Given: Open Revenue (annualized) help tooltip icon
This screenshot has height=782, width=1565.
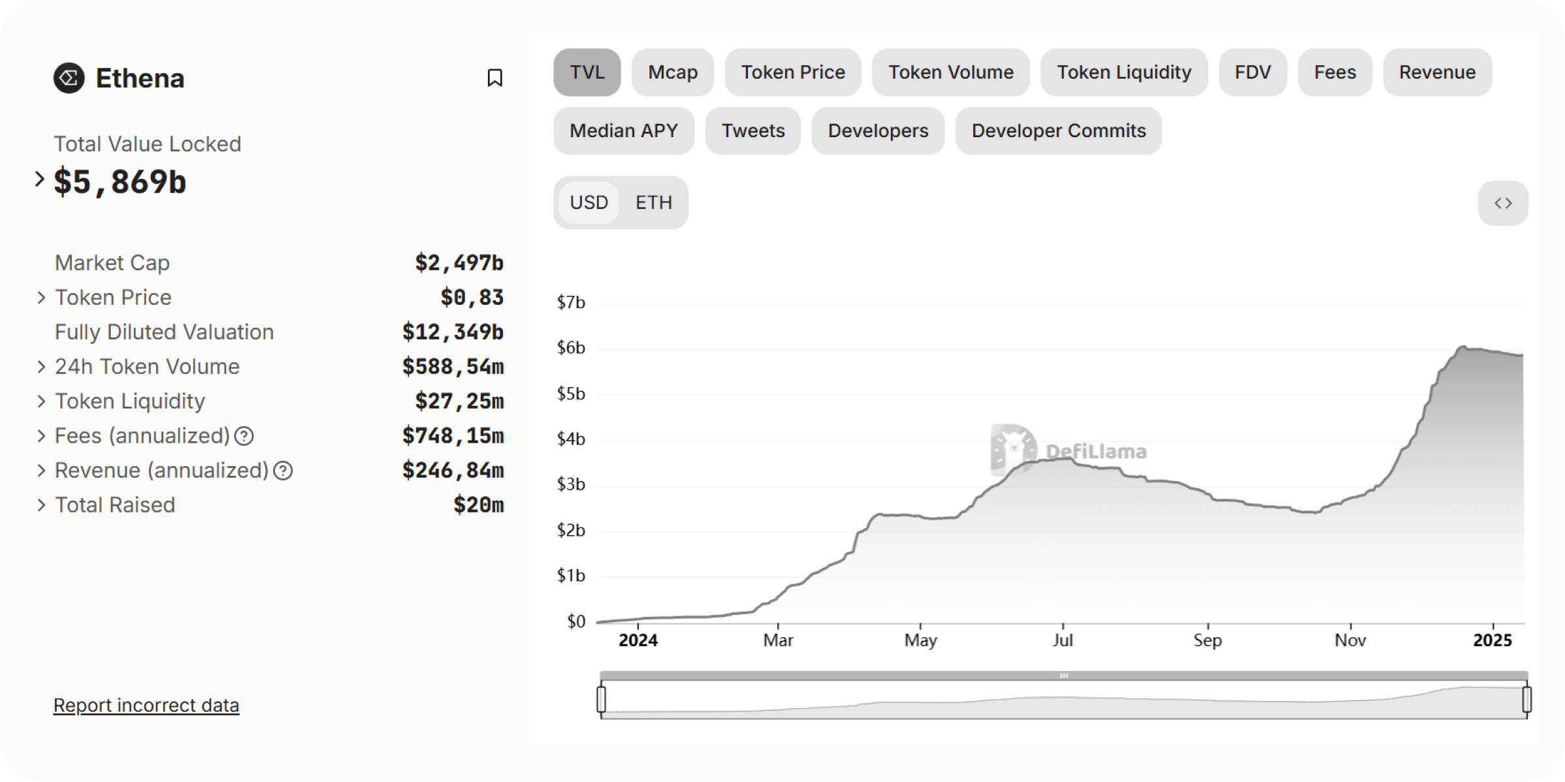Looking at the screenshot, I should coord(283,471).
